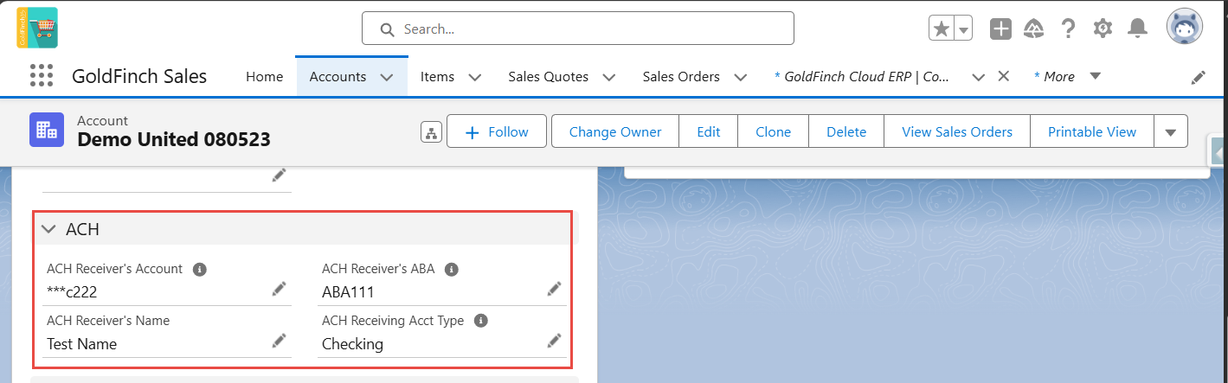Edit ACH Receiver's Name pencil icon
The width and height of the screenshot is (1228, 383).
coord(279,341)
